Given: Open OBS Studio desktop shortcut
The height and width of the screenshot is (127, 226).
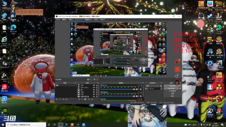Looking at the screenshot, I should 201,17.
